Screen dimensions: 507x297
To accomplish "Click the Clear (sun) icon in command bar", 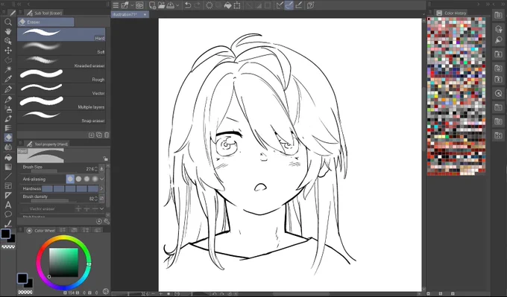I will pos(210,5).
